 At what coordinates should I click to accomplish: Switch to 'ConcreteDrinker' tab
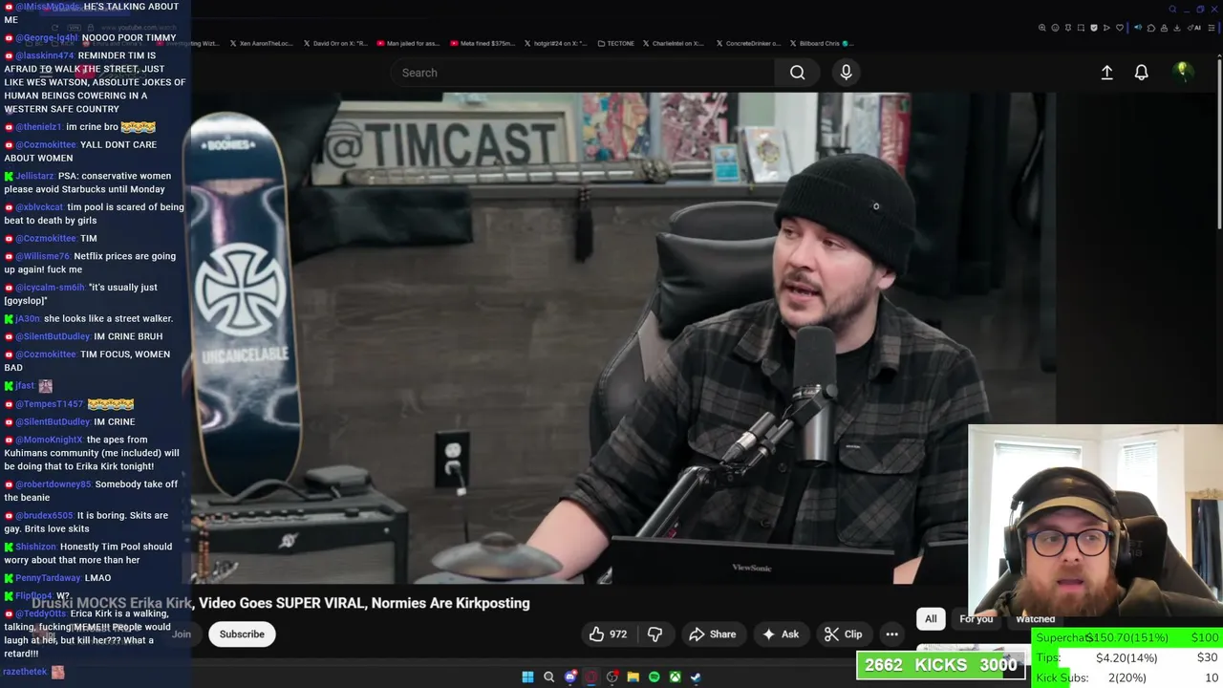coord(748,43)
